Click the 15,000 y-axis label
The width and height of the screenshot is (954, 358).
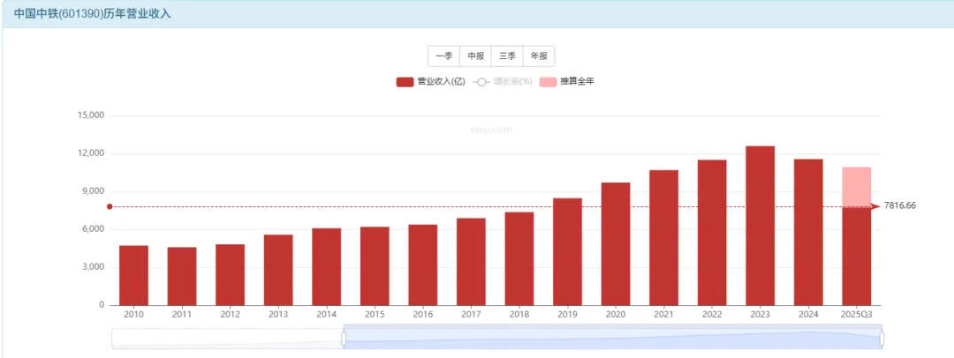point(91,116)
